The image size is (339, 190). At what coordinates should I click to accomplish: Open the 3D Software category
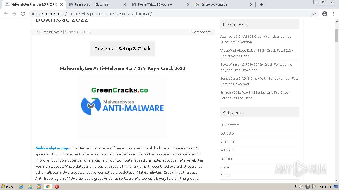click(x=230, y=125)
